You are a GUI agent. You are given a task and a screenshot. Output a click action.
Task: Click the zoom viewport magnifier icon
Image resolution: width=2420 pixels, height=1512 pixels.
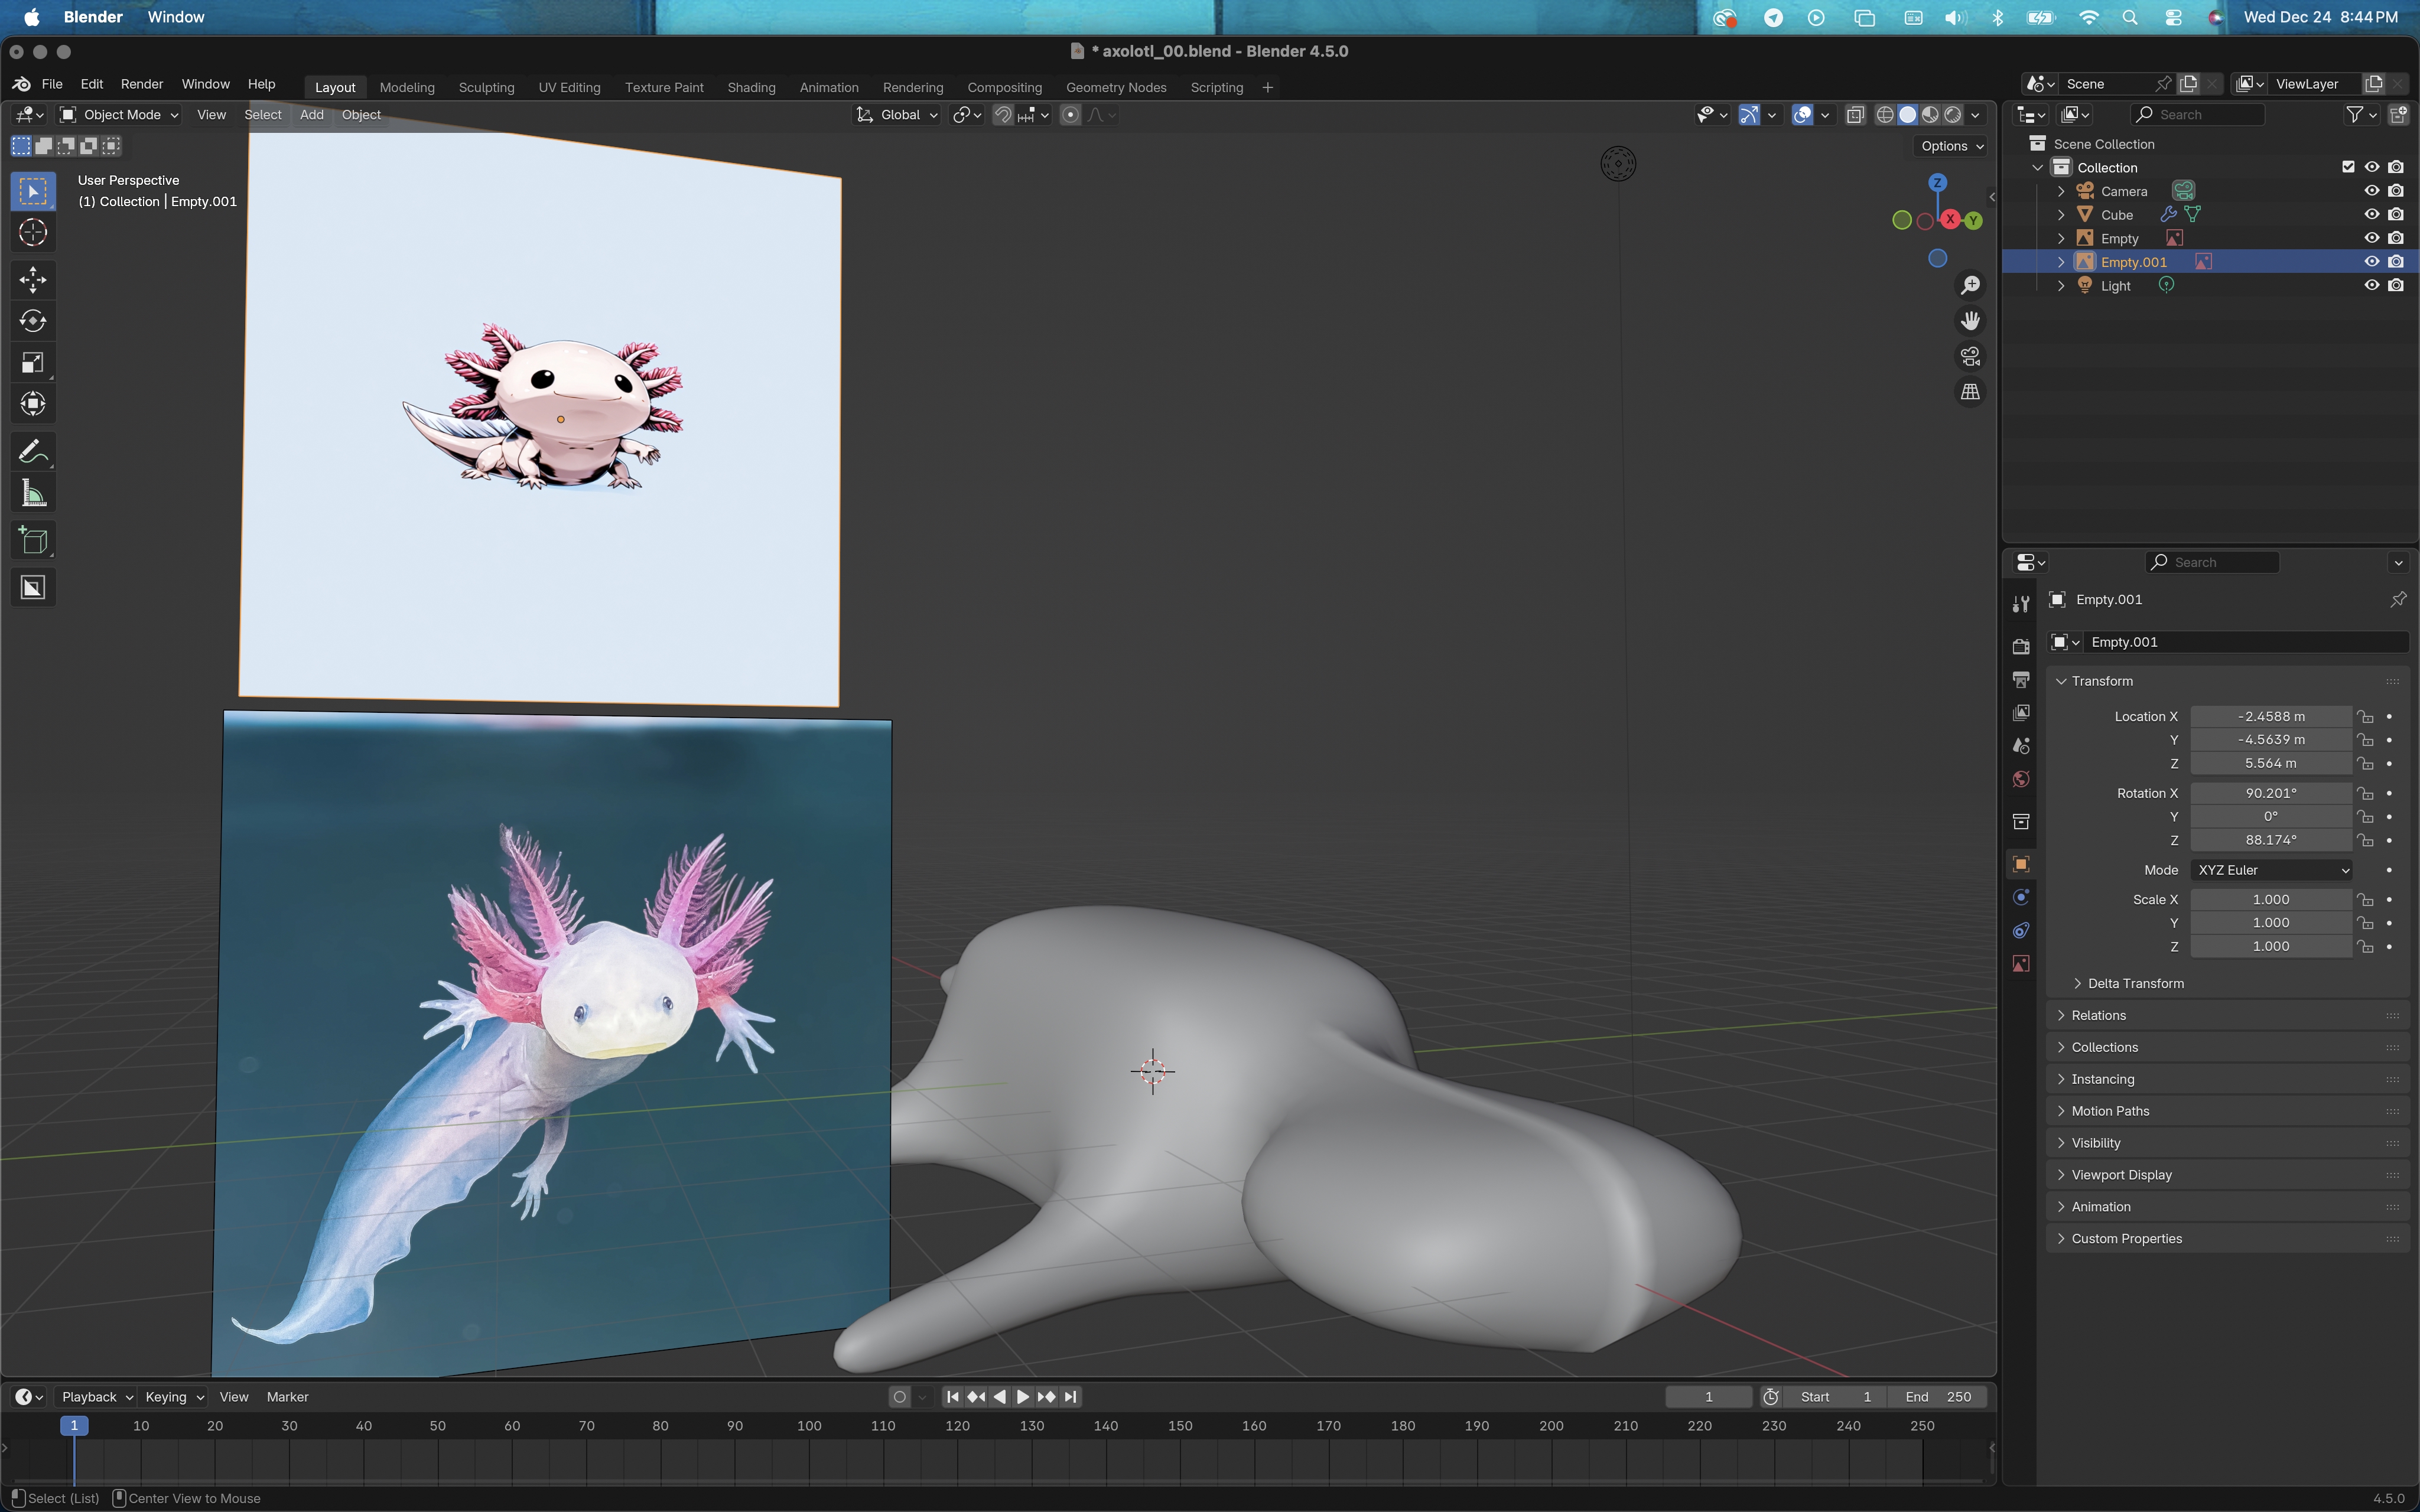point(1970,286)
